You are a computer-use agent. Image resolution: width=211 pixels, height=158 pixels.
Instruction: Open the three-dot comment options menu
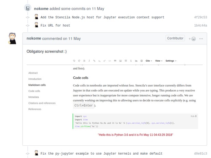(201, 39)
